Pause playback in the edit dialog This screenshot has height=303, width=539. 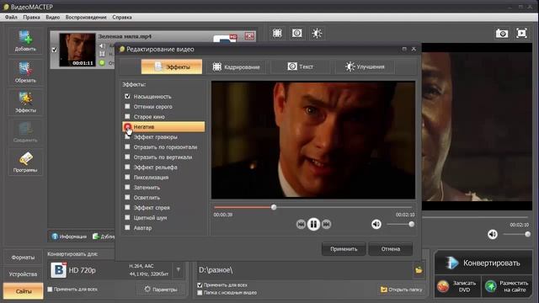click(x=313, y=225)
